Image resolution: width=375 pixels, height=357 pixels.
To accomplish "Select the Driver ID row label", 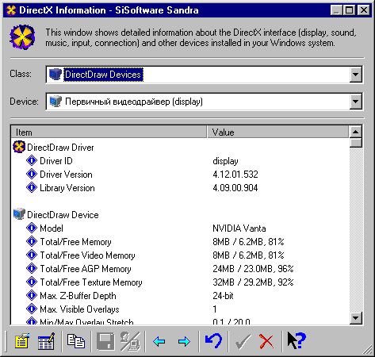I will (56, 161).
